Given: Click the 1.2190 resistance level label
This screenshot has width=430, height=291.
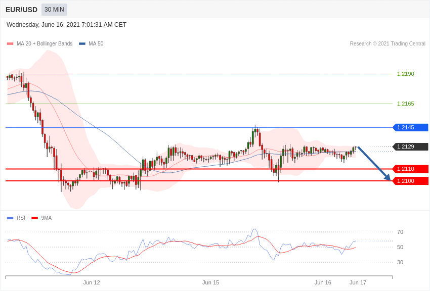Looking at the screenshot, I should 406,74.
